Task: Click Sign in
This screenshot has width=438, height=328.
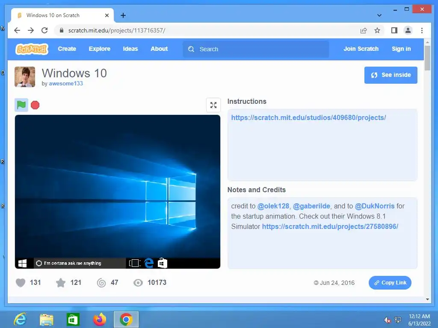Action: (401, 49)
